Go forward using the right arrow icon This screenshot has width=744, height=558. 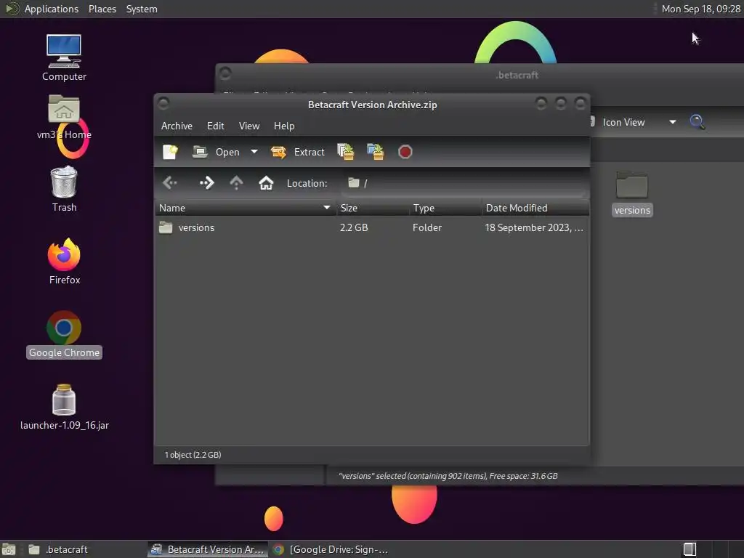[x=207, y=182]
